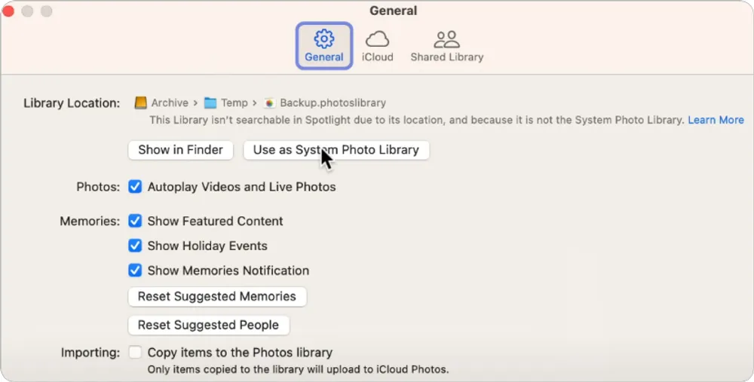Enable Copy items to the Photos library
754x382 pixels.
pyautogui.click(x=135, y=352)
